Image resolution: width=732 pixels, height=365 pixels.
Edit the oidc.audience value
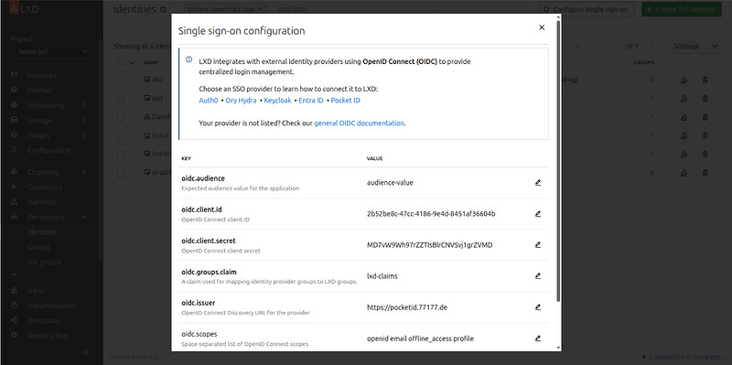(538, 183)
